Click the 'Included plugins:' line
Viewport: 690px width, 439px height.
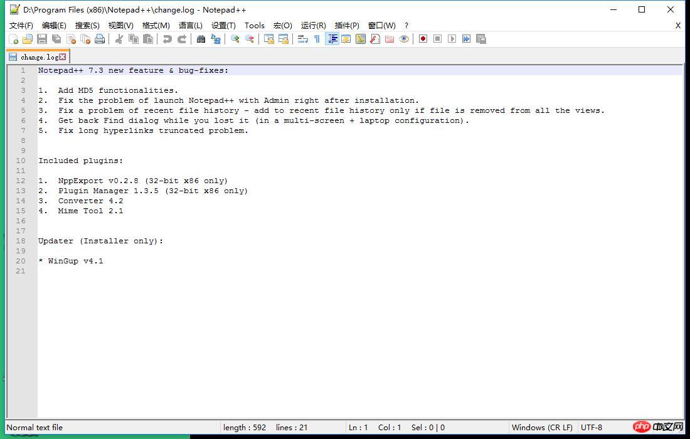(80, 161)
